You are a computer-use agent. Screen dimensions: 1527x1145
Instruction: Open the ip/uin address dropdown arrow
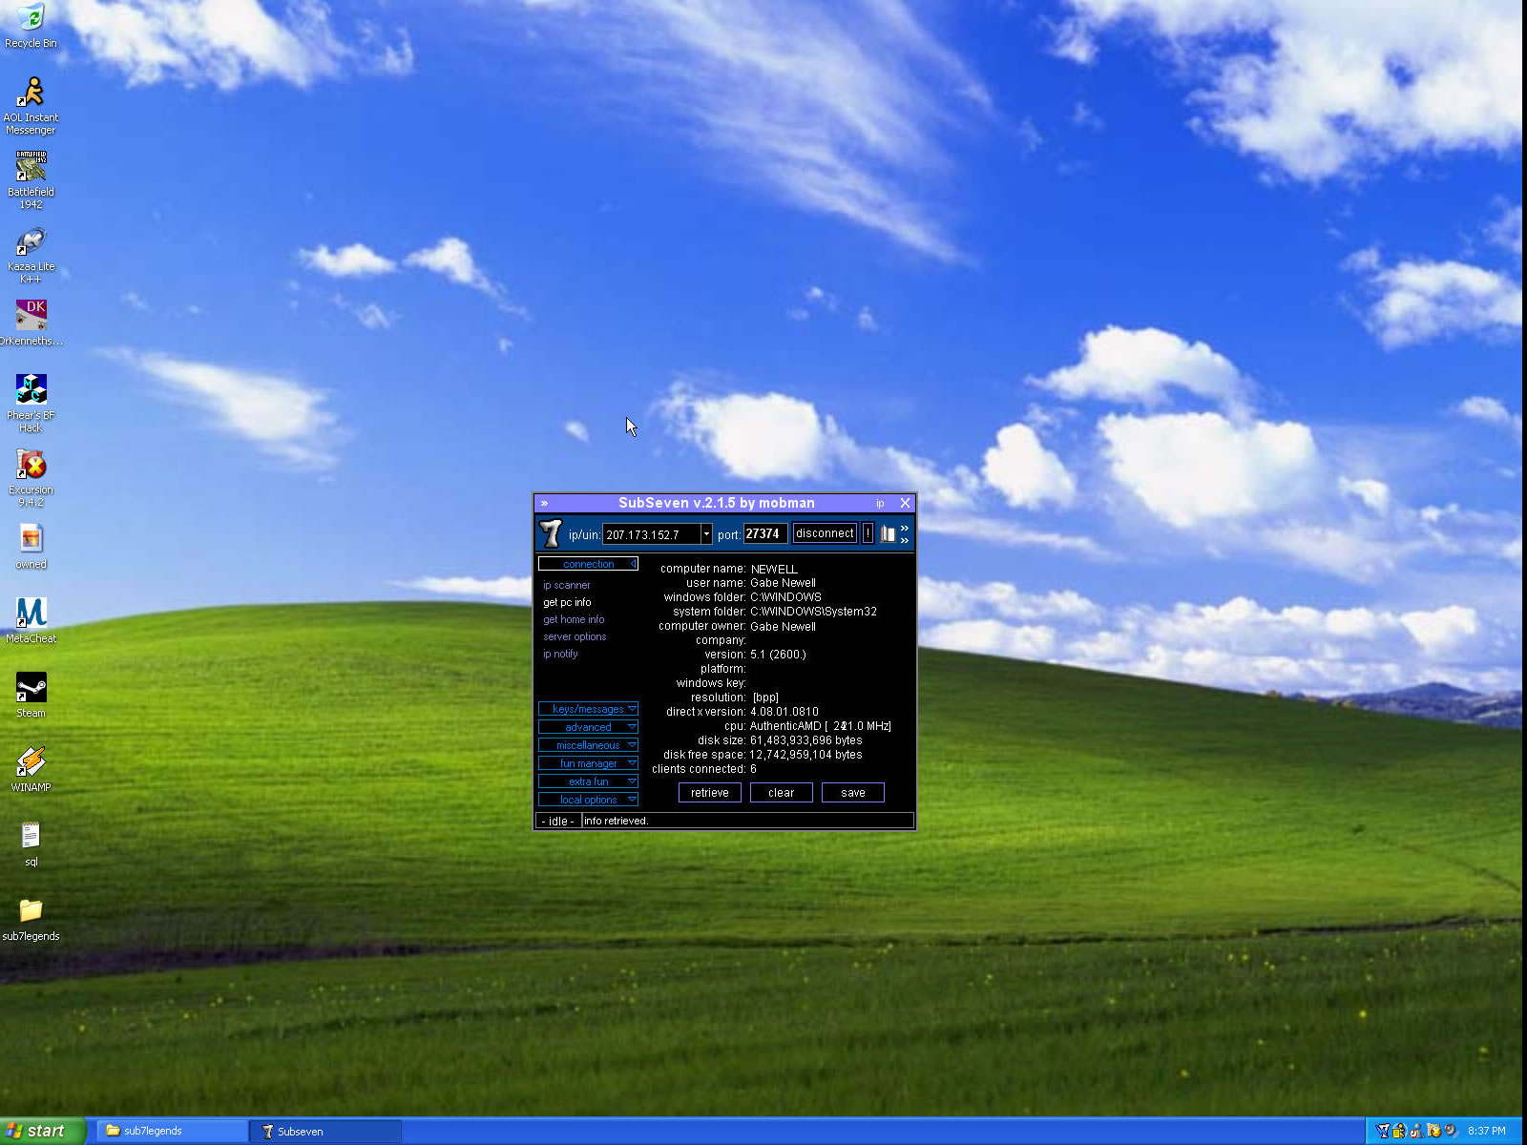(706, 534)
